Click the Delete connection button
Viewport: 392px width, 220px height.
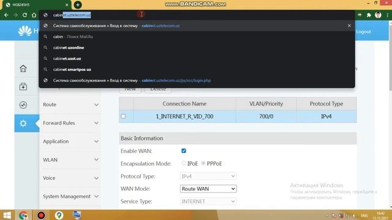pyautogui.click(x=158, y=90)
